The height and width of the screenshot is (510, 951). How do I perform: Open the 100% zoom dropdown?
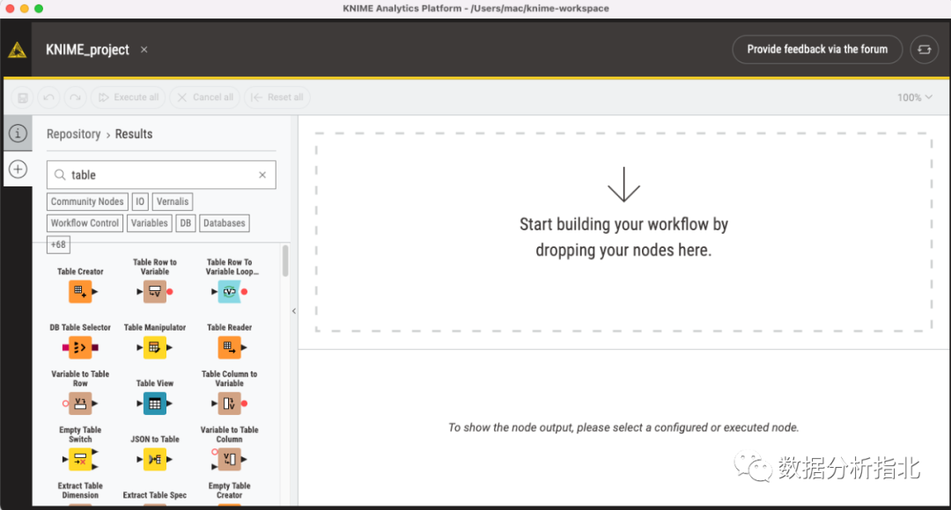pyautogui.click(x=915, y=98)
